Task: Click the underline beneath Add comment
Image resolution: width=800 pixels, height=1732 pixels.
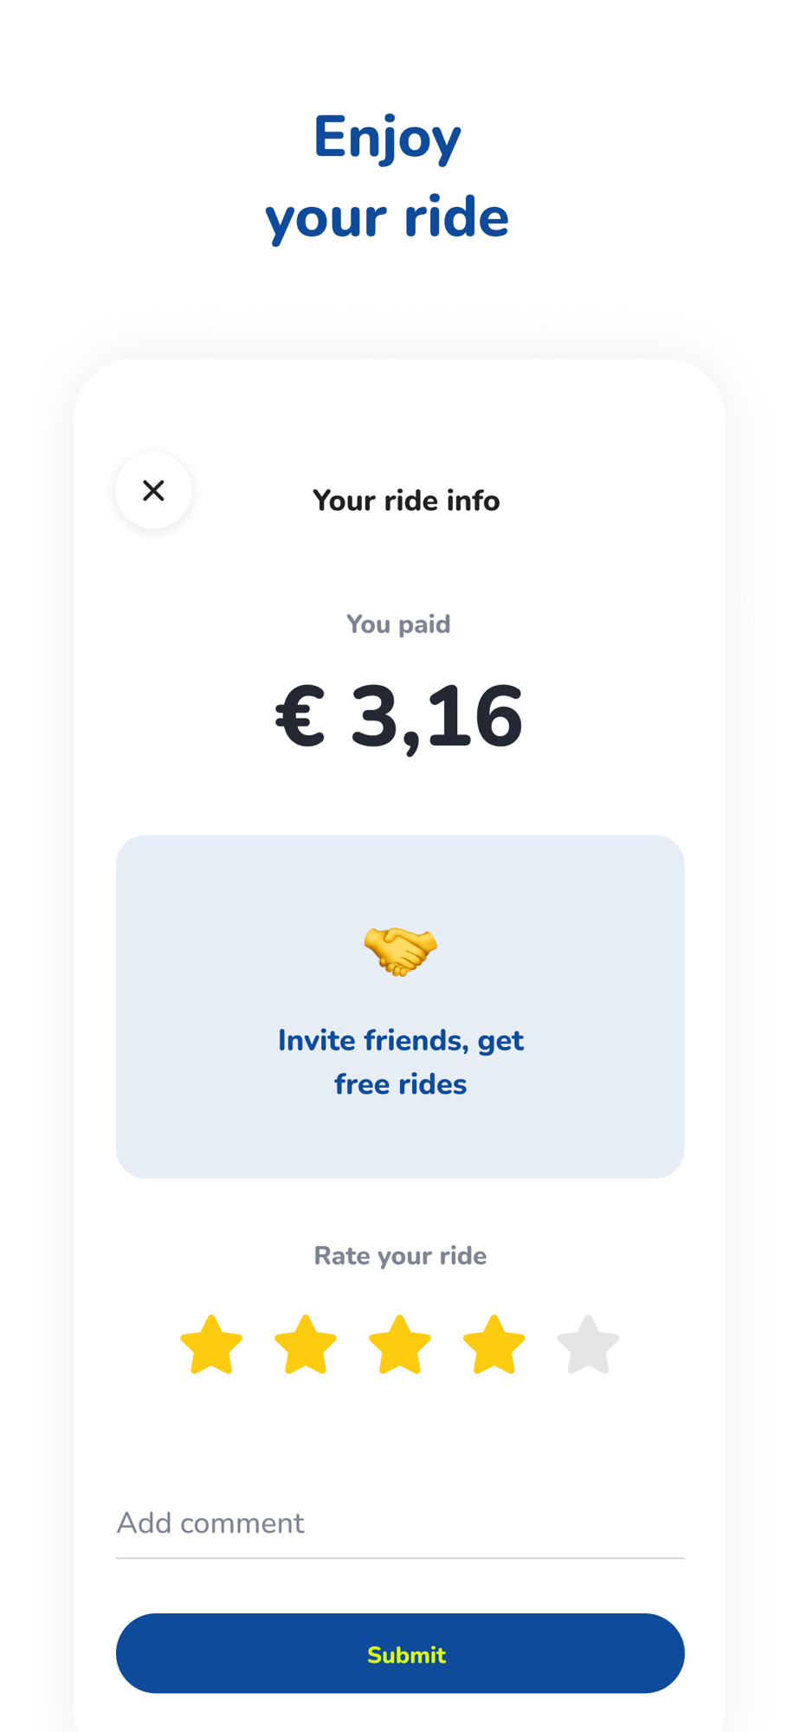Action: (x=400, y=1558)
